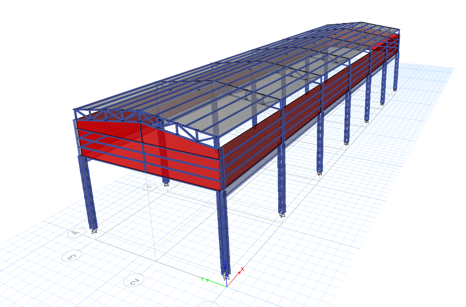This screenshot has width=466, height=307.
Task: Click the red X axis label
Action: (x=242, y=269)
